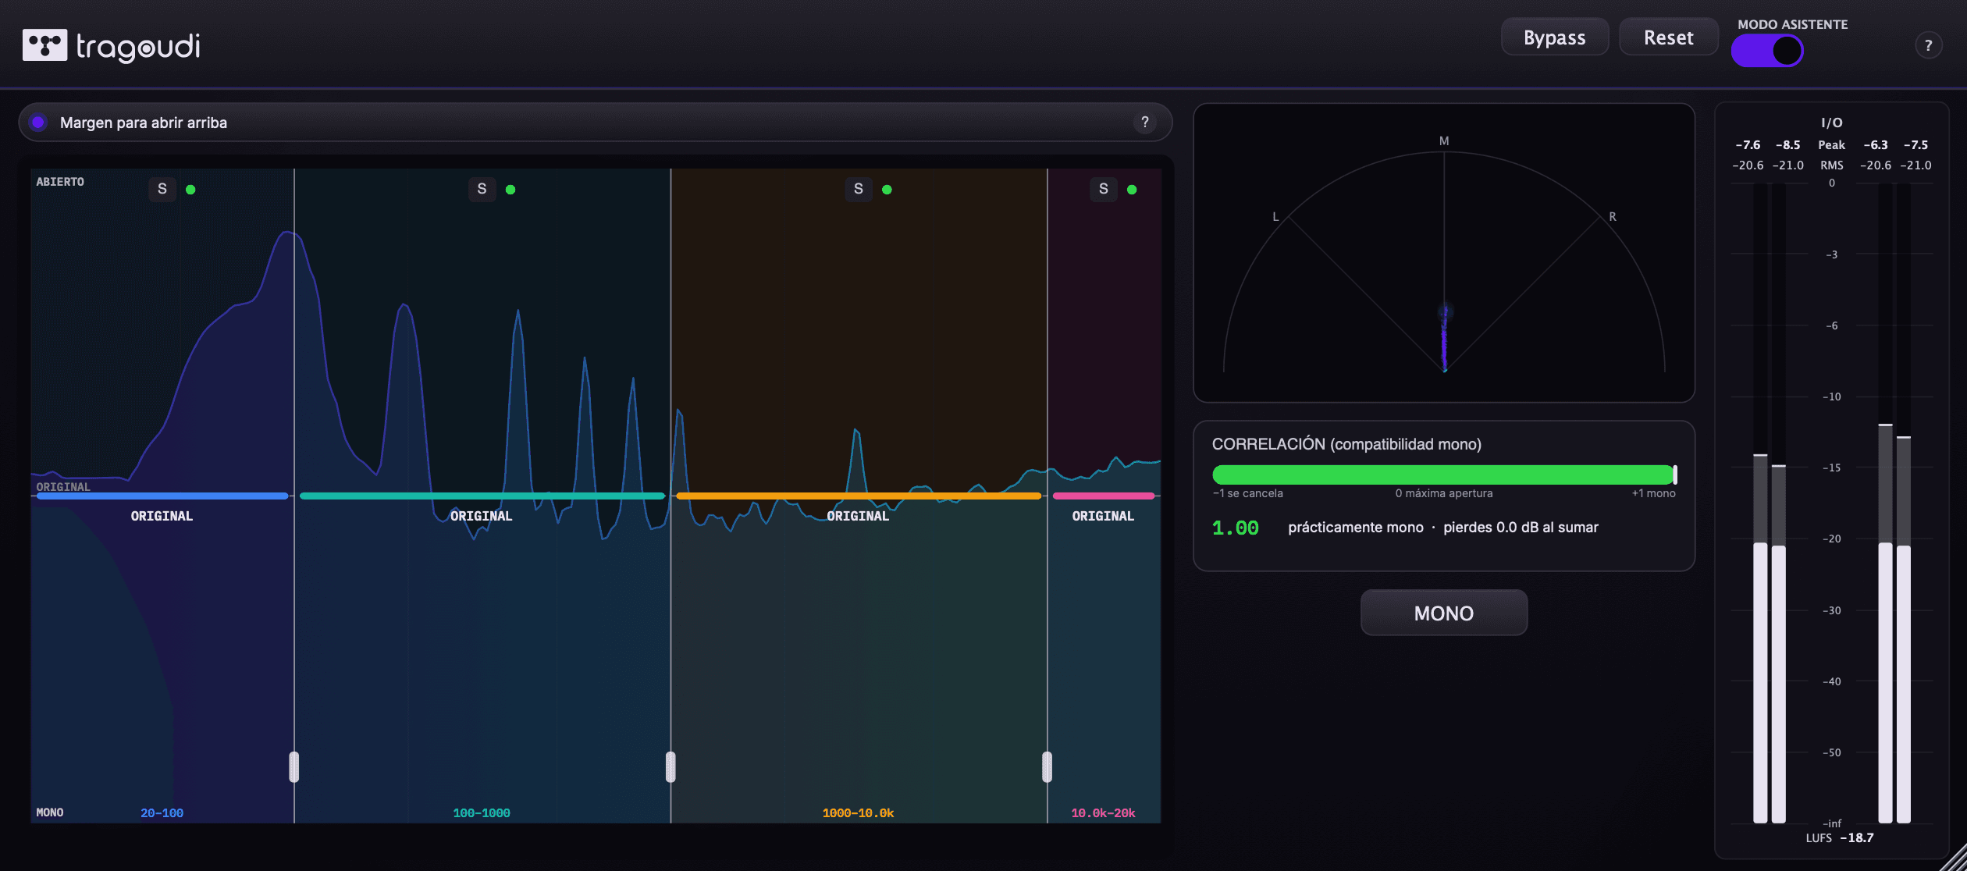This screenshot has width=1967, height=871.
Task: Click the ORIGINAL label under the pink bar
Action: pos(1103,516)
